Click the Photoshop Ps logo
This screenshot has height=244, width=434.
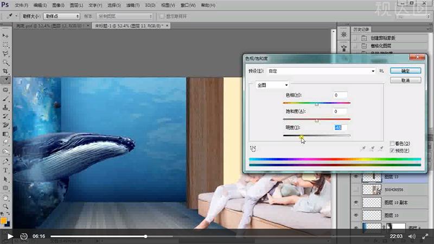coord(5,5)
